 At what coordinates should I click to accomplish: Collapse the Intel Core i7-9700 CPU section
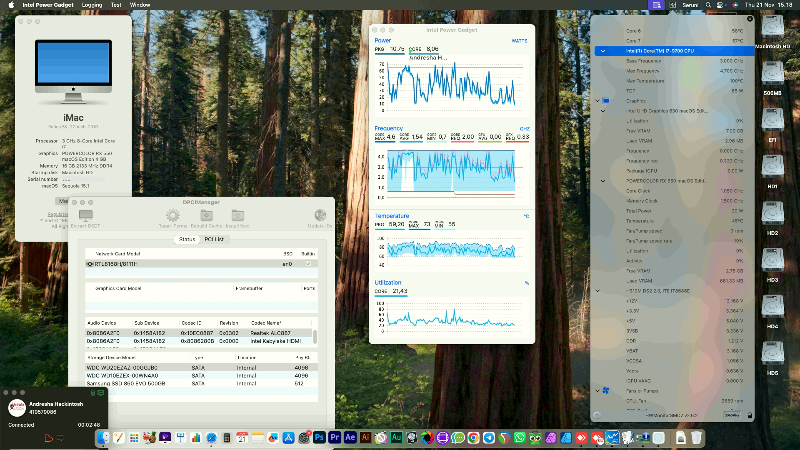coord(602,51)
